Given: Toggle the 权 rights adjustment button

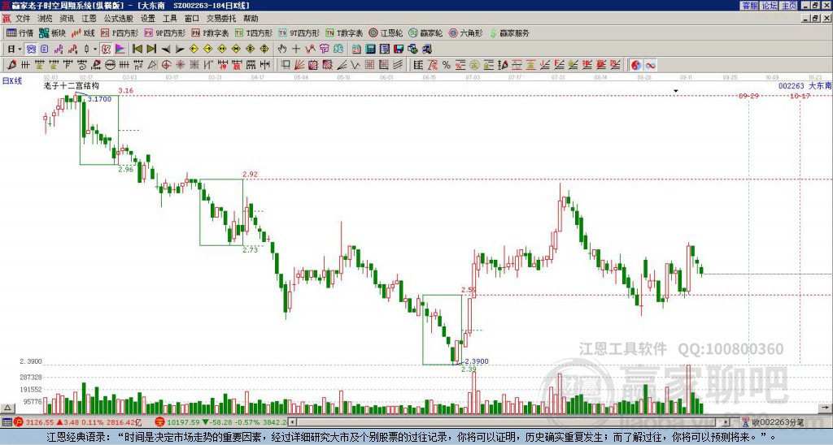Looking at the screenshot, I should click(106, 49).
